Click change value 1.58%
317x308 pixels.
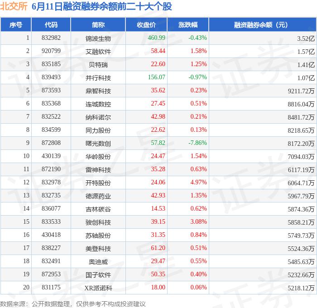[198, 51]
